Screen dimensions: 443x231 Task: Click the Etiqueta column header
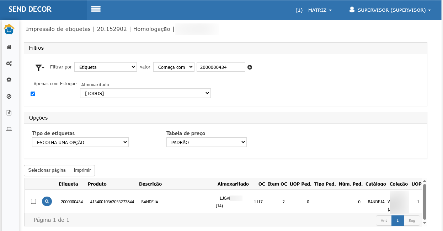[68, 184]
